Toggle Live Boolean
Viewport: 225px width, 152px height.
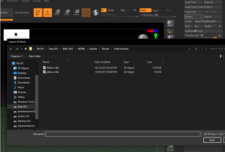22,13
